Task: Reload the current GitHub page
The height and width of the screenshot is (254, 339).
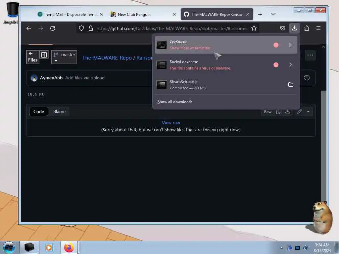Action: click(x=53, y=28)
